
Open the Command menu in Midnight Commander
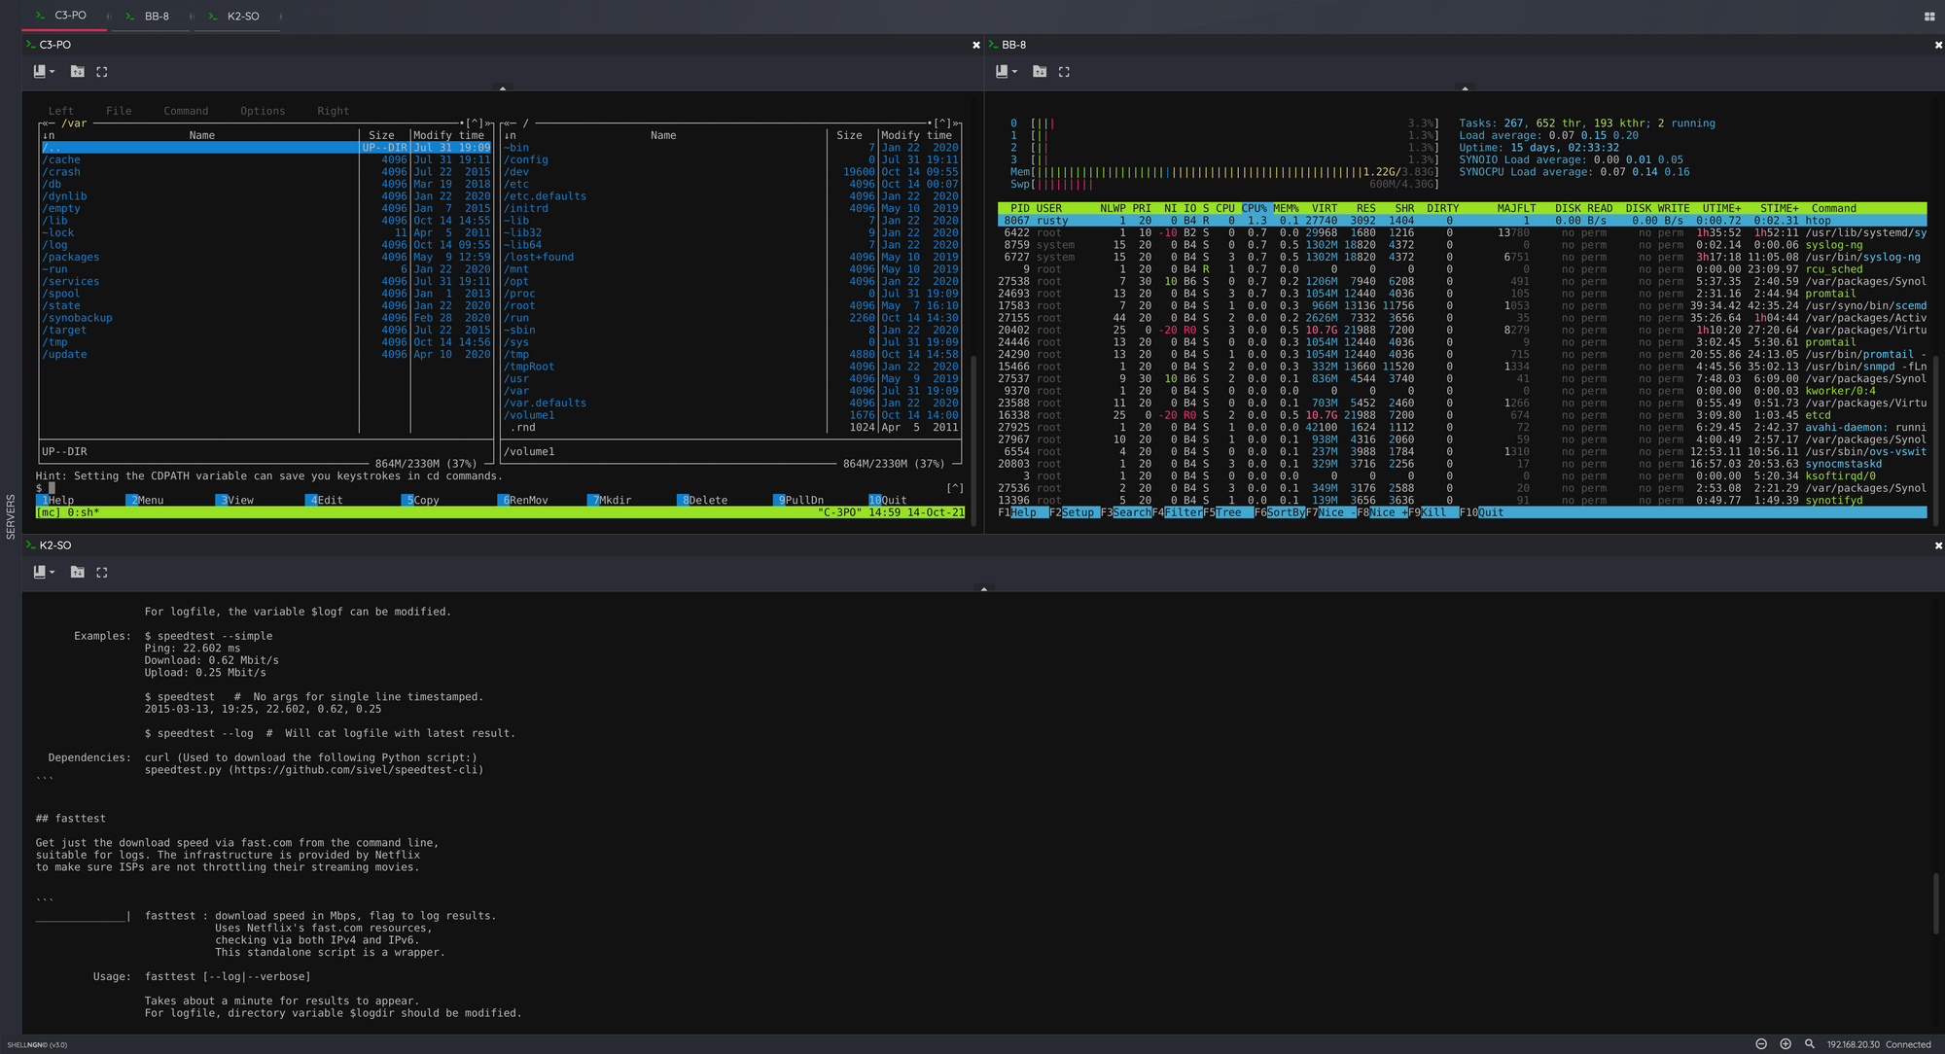point(186,111)
